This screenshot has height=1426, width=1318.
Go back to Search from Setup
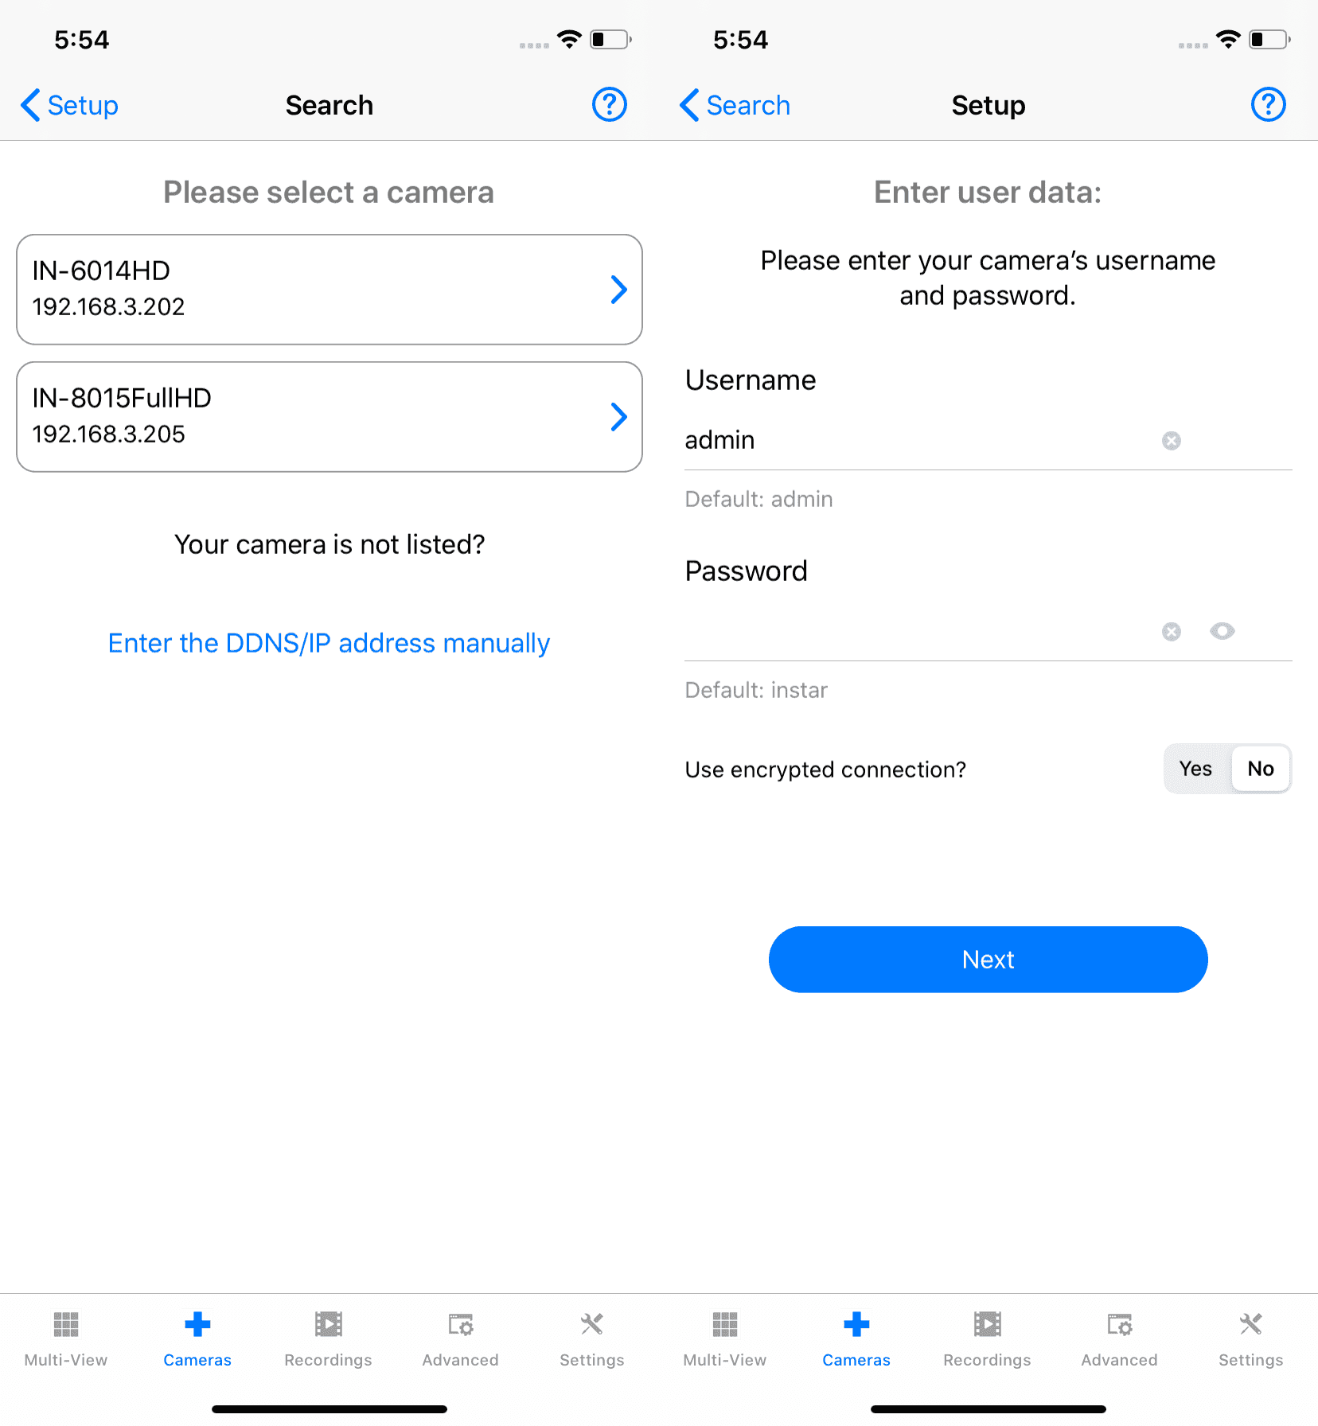pos(735,105)
